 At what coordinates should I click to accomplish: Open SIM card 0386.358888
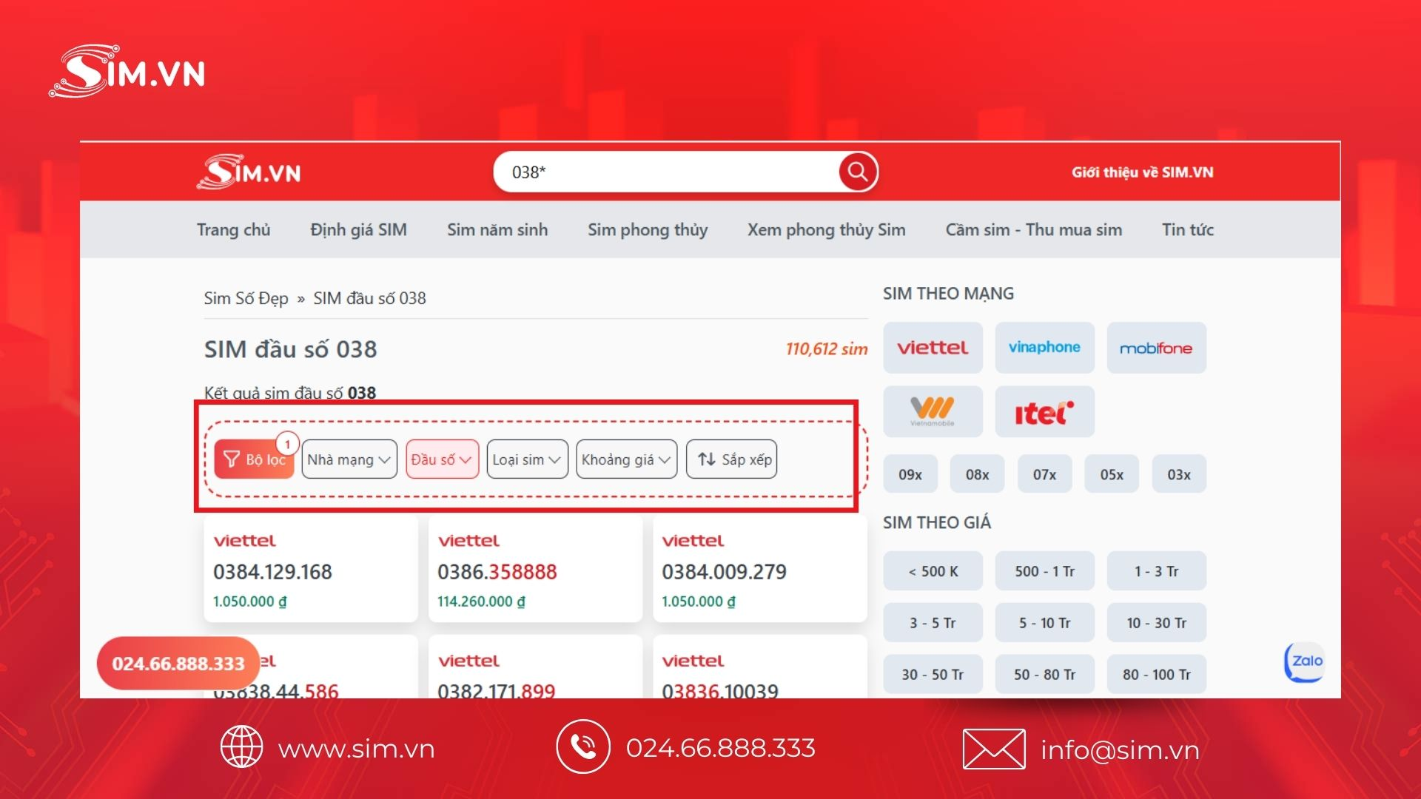pos(535,570)
